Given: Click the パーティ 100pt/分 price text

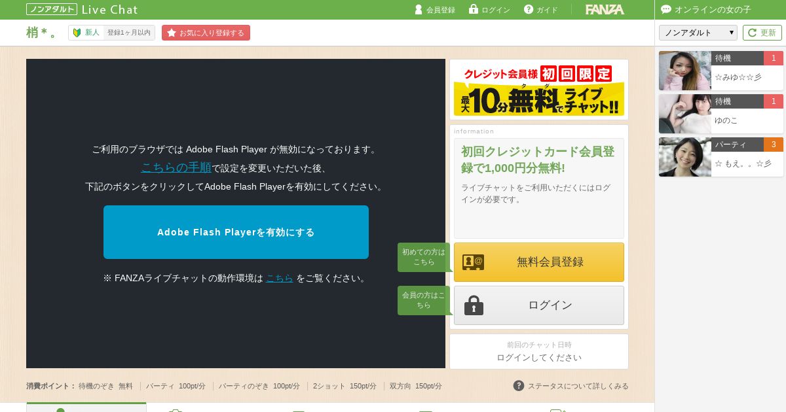Looking at the screenshot, I should pyautogui.click(x=176, y=386).
